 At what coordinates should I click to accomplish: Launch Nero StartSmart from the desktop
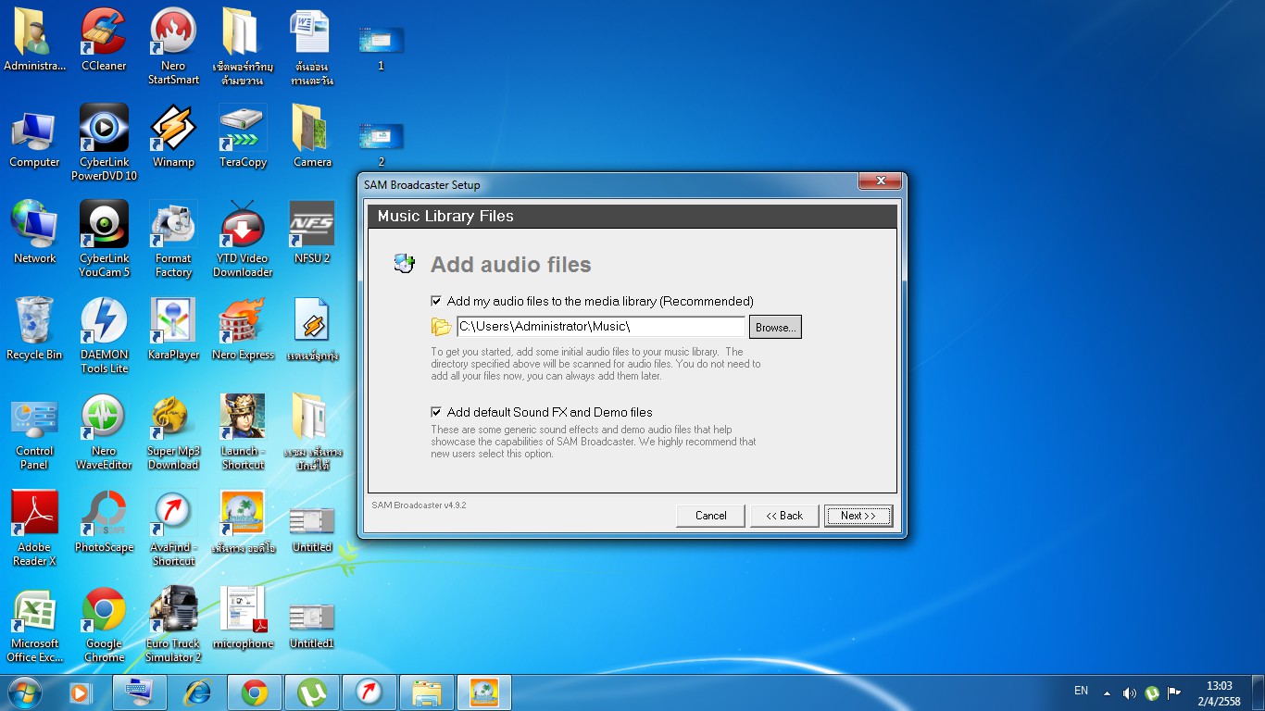click(173, 47)
